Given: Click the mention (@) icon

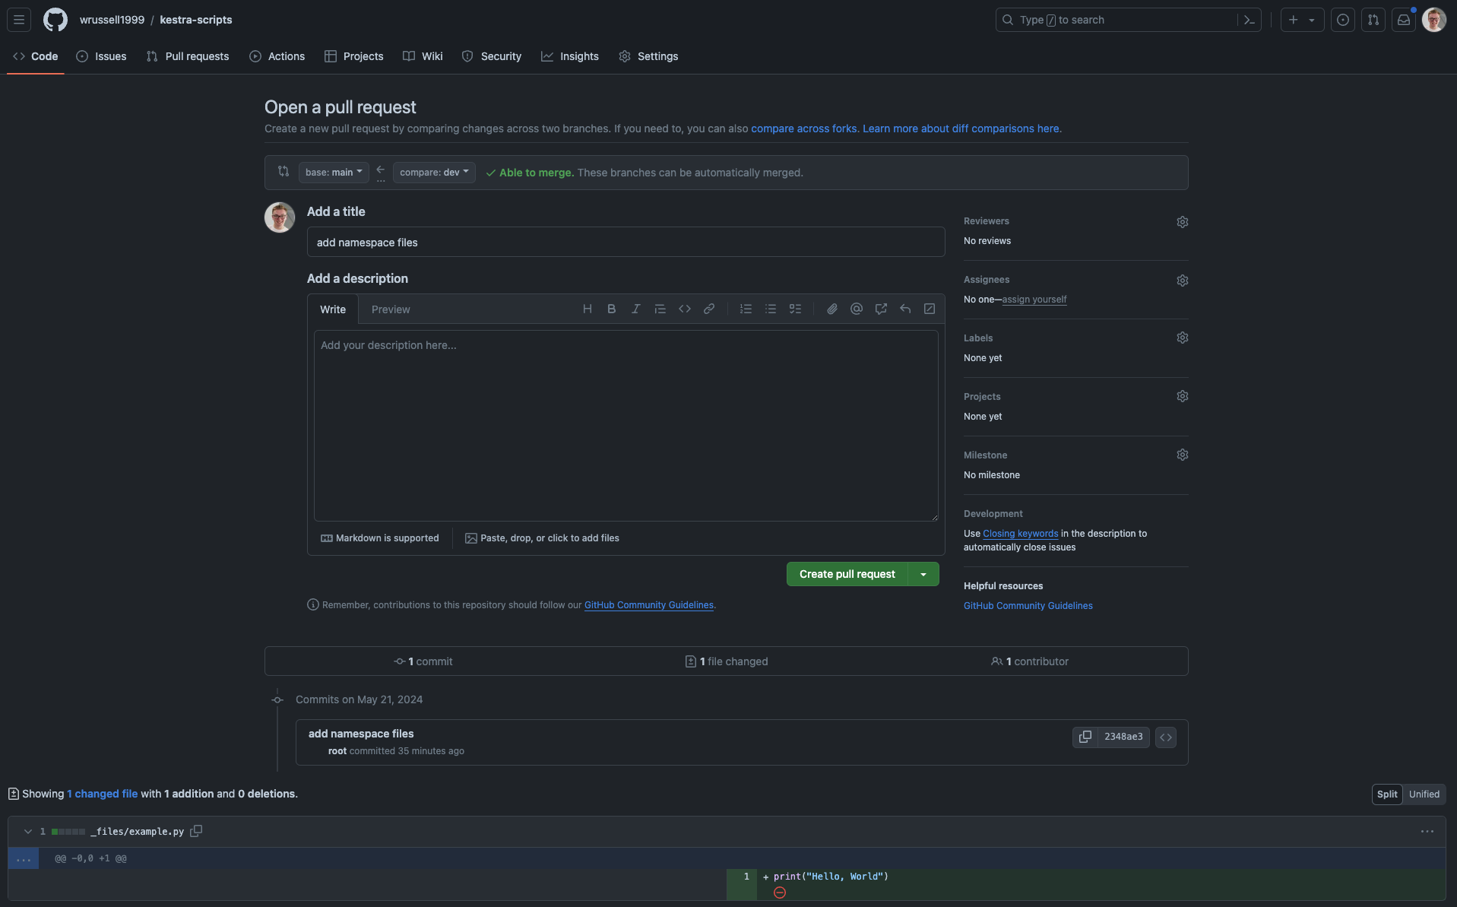Looking at the screenshot, I should point(856,309).
